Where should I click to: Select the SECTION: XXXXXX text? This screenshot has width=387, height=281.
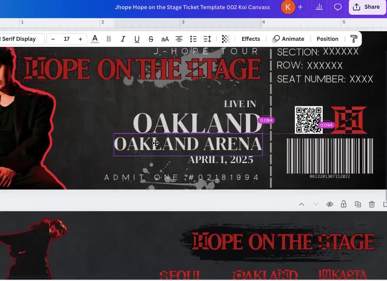[318, 52]
